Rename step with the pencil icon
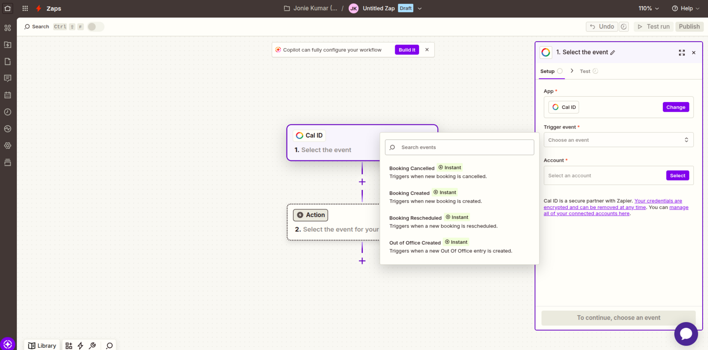Screen dimensions: 708x350 tap(613, 53)
